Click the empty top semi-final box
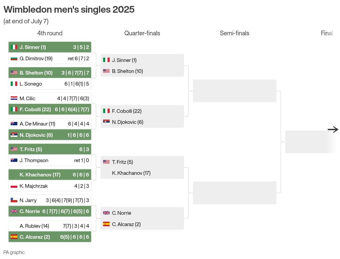 (234, 91)
